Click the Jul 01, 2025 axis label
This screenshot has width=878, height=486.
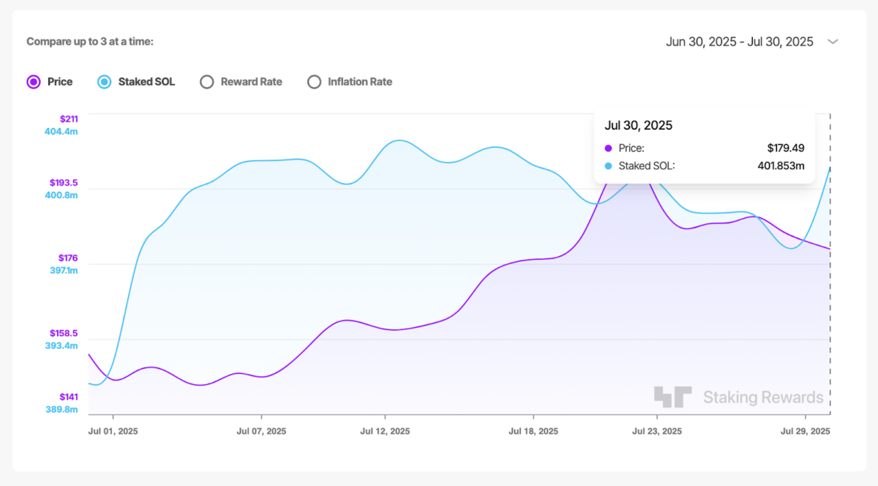tap(113, 431)
